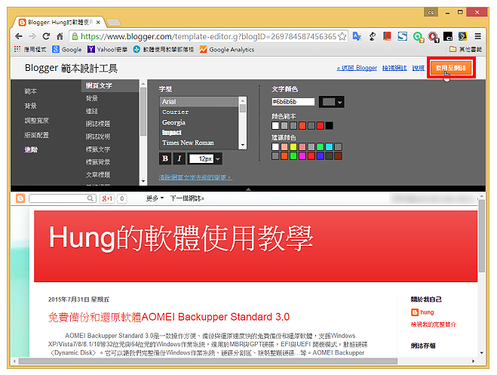Click the font list's up scroll arrow

[243, 100]
